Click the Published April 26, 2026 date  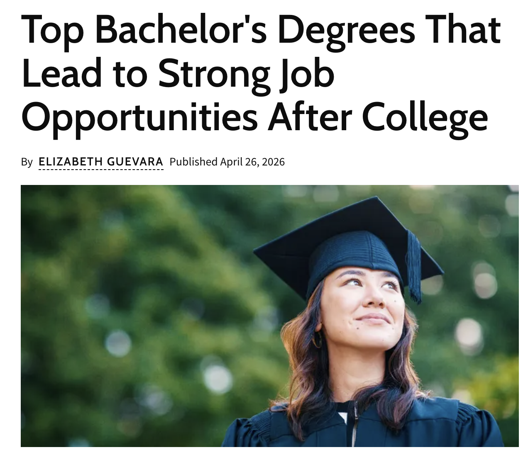click(227, 161)
